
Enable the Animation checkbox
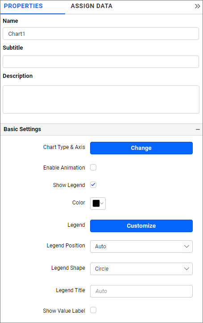pos(93,167)
